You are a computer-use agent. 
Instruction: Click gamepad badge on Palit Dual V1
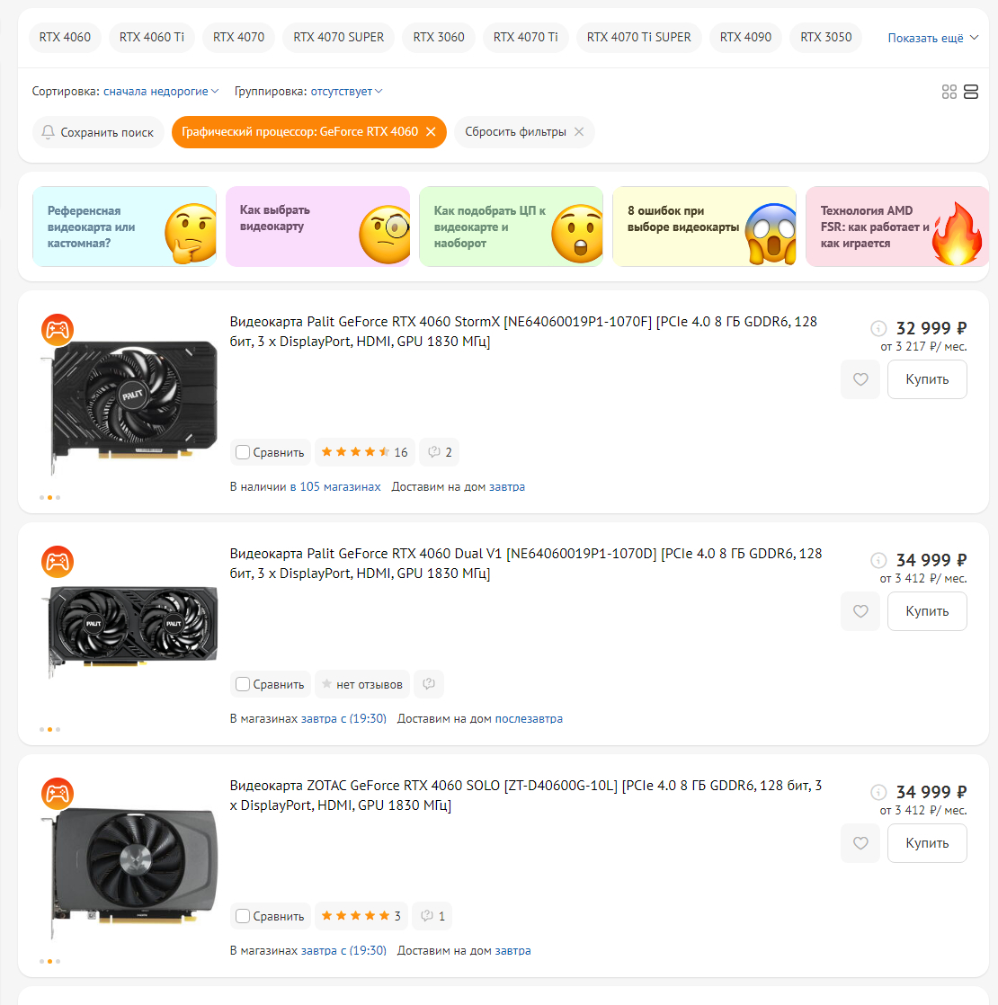point(58,562)
